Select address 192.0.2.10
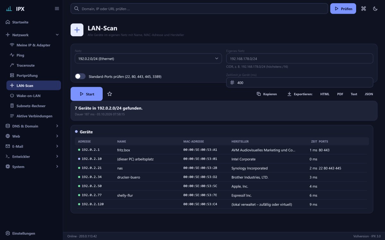Viewport: 385px width, 240px height. 92,159
